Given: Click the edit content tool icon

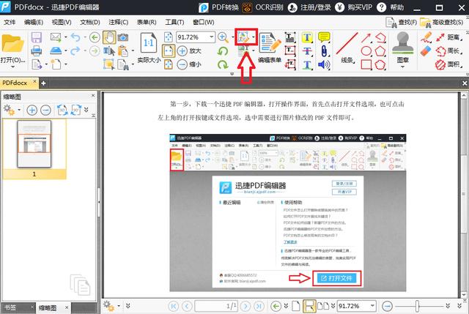Looking at the screenshot, I should pos(243,37).
